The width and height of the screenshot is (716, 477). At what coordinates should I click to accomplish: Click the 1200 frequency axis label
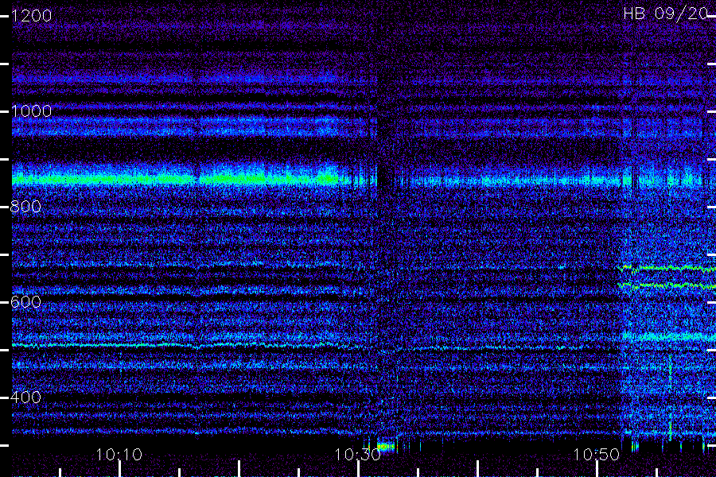[x=31, y=16]
